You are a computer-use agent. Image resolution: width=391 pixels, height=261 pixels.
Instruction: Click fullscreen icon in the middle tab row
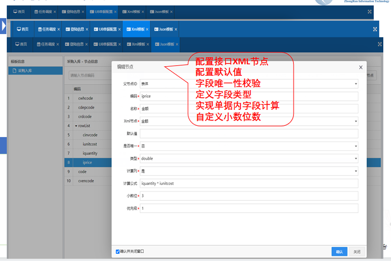(375, 29)
